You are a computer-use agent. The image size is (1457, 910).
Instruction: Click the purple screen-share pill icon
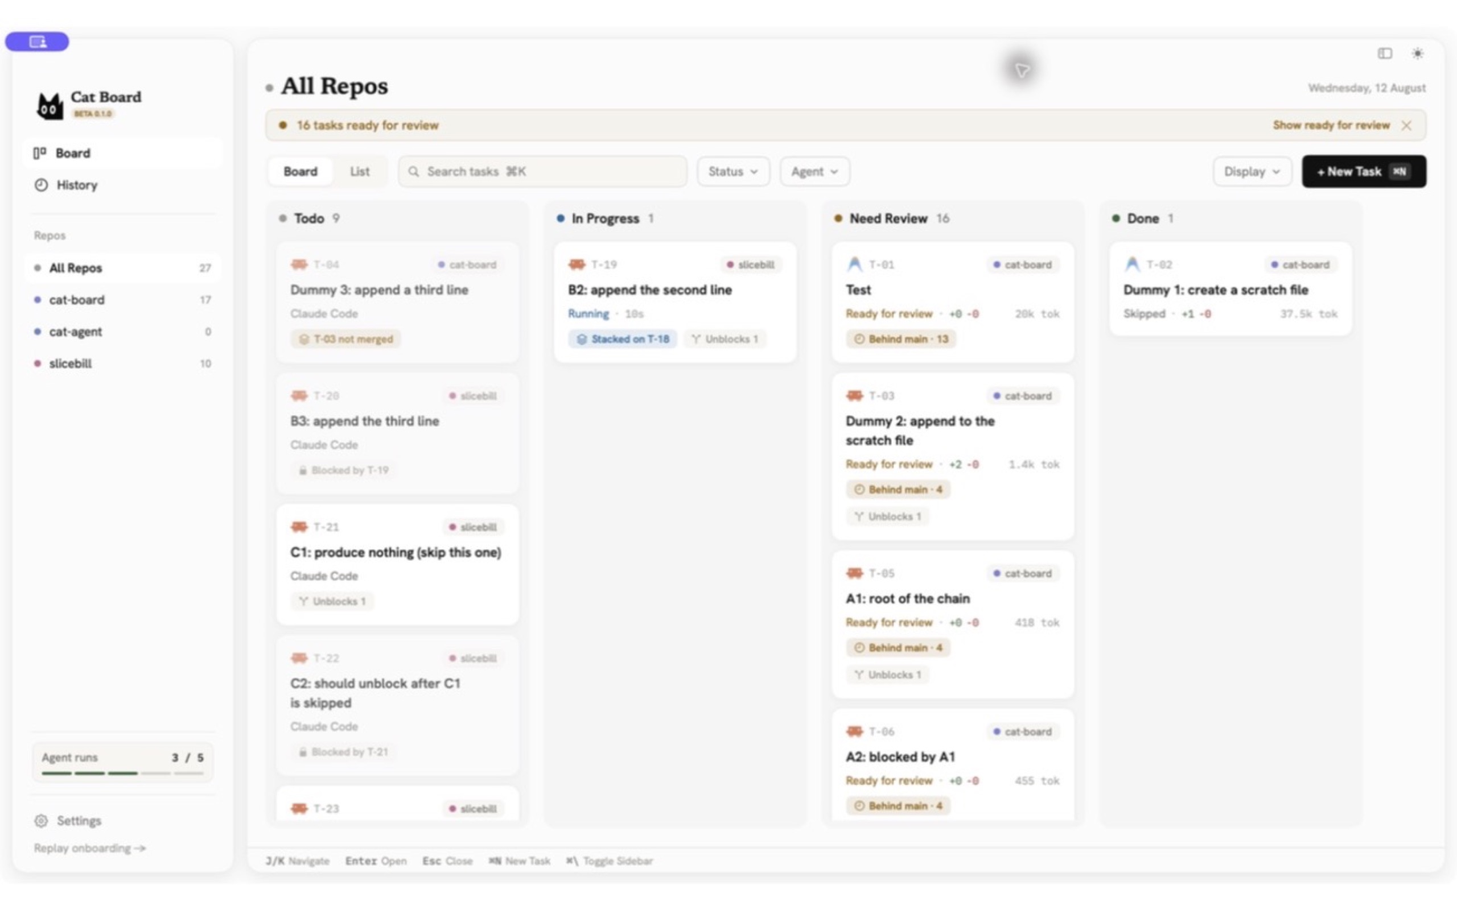pos(37,42)
